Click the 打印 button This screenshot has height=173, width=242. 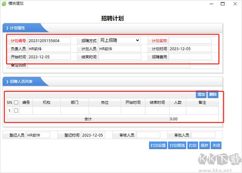click(x=192, y=145)
